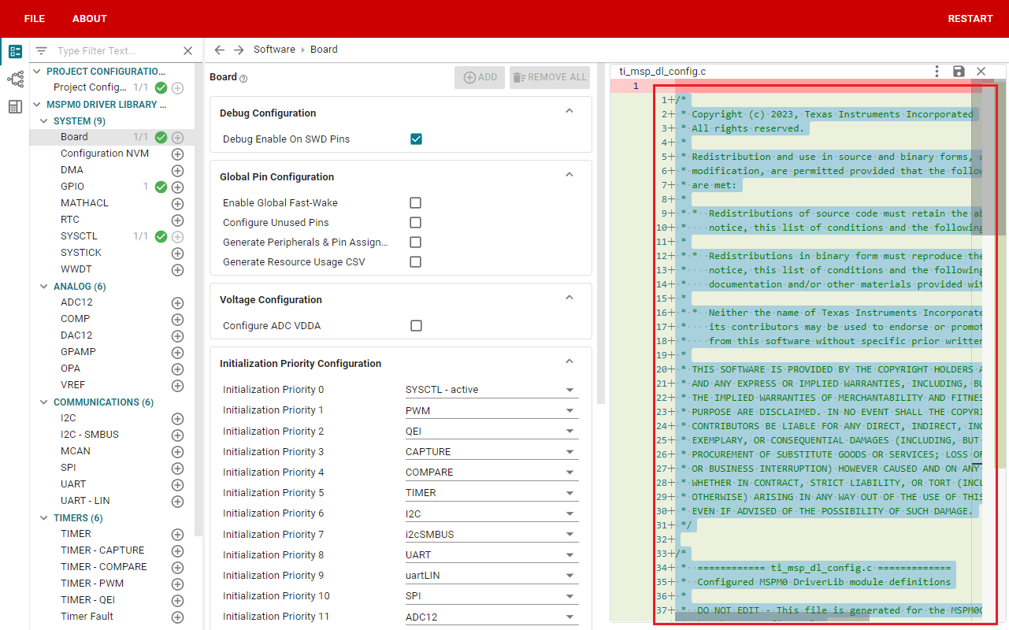1009x630 pixels.
Task: Enable Global Fast-Wake checkbox
Action: tap(415, 203)
